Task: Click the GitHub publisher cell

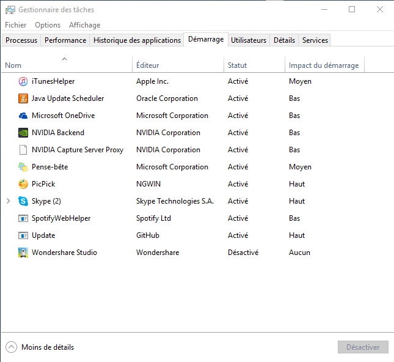Action: pyautogui.click(x=147, y=235)
